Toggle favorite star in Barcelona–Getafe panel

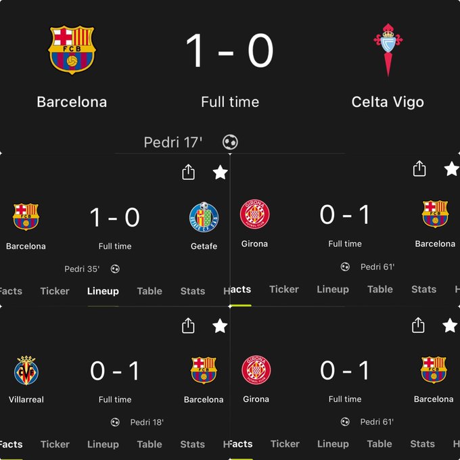click(x=220, y=172)
